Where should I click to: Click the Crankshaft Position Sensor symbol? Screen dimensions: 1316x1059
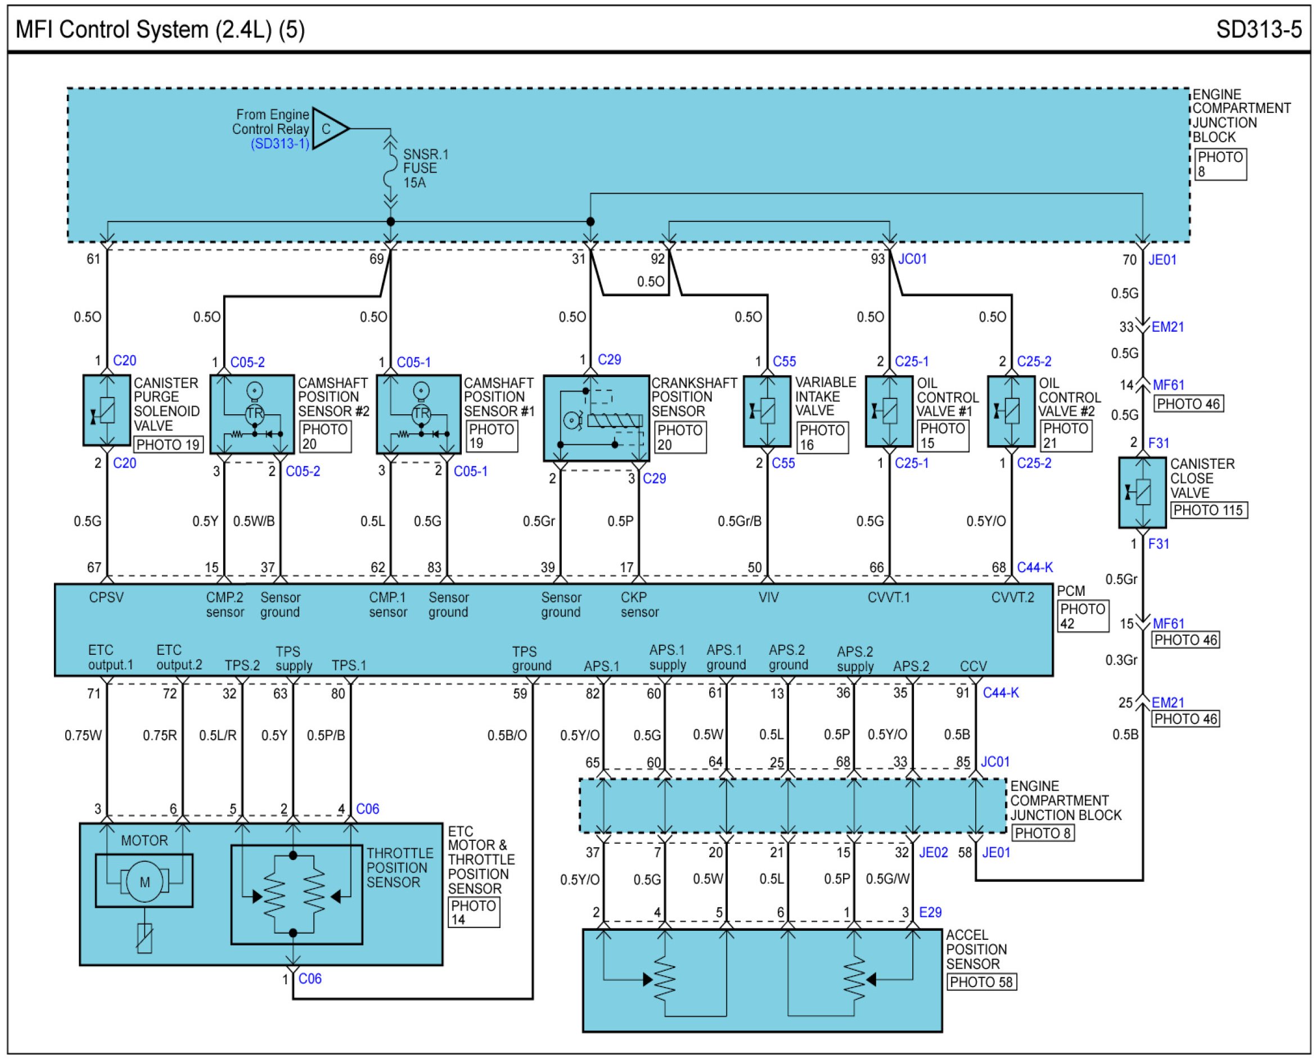tap(596, 418)
